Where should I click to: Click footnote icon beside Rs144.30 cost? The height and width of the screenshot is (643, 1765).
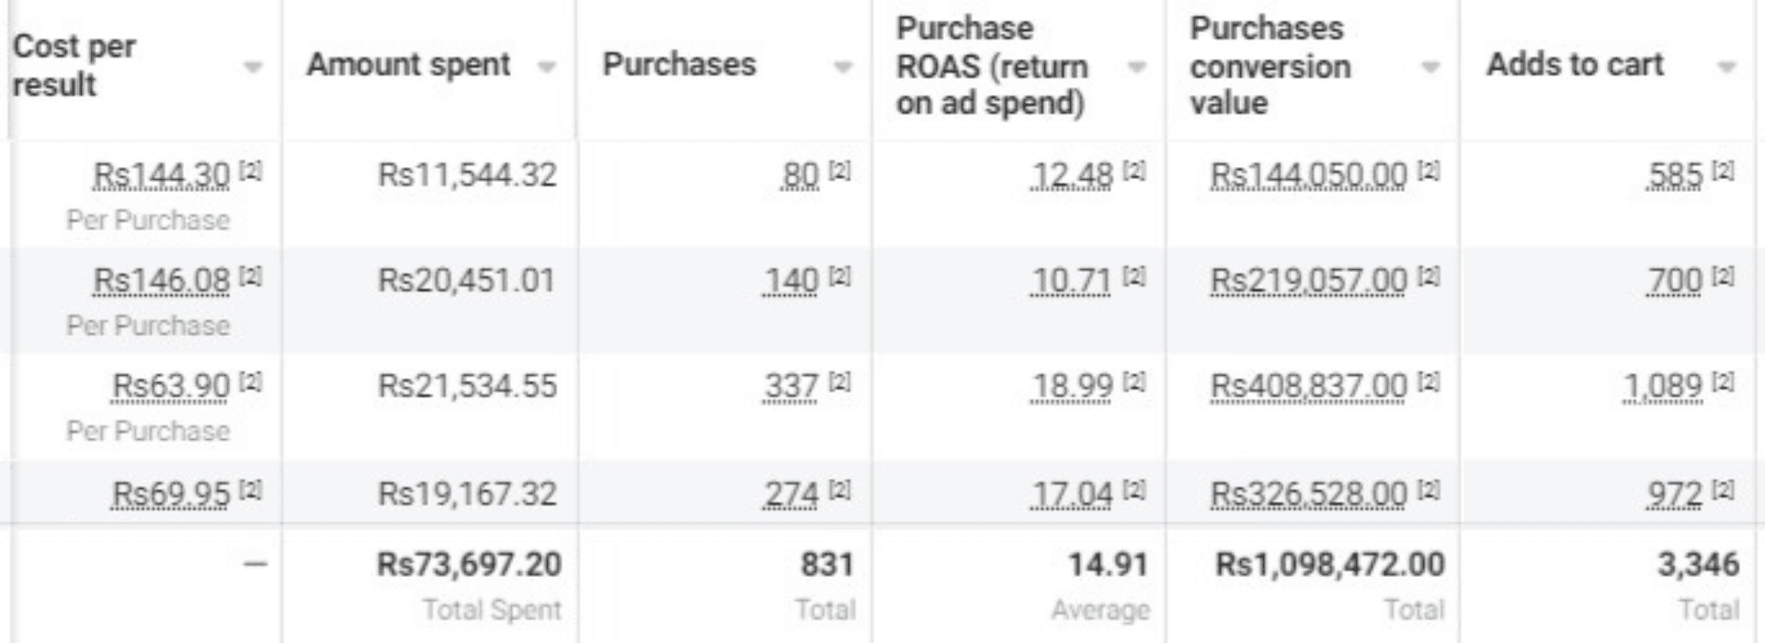[x=251, y=170]
